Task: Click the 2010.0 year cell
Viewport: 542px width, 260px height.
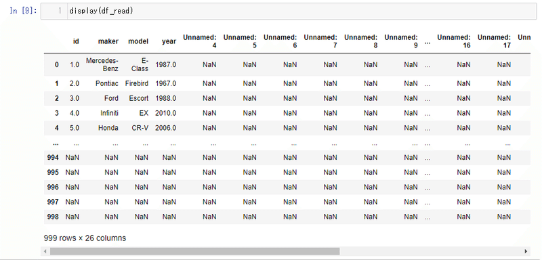Action: point(165,113)
